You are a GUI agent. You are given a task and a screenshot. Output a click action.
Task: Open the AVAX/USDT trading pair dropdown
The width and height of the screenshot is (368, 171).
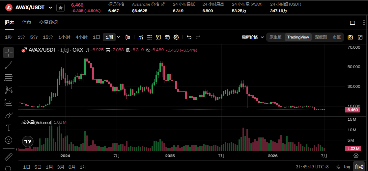point(50,8)
